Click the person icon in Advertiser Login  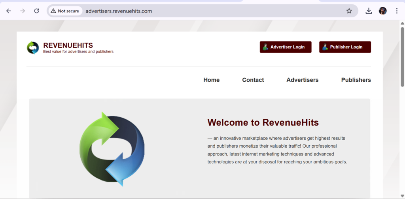click(265, 47)
